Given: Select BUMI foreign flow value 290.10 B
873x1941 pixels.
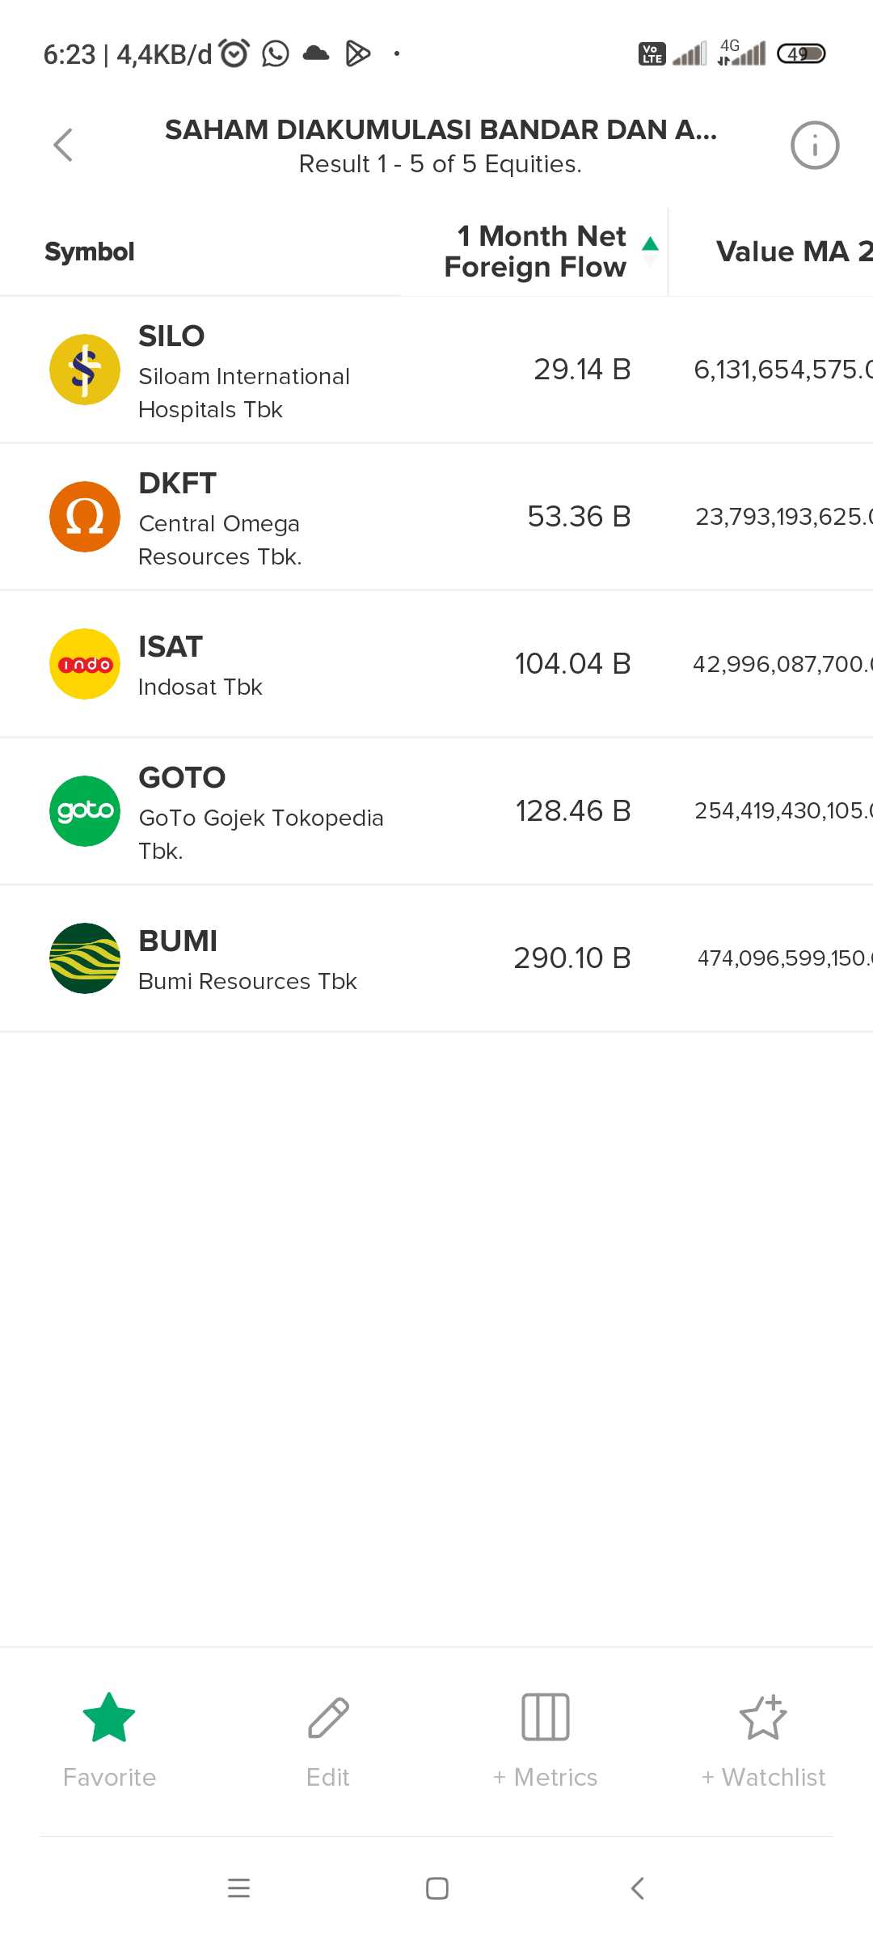Looking at the screenshot, I should pyautogui.click(x=572, y=958).
